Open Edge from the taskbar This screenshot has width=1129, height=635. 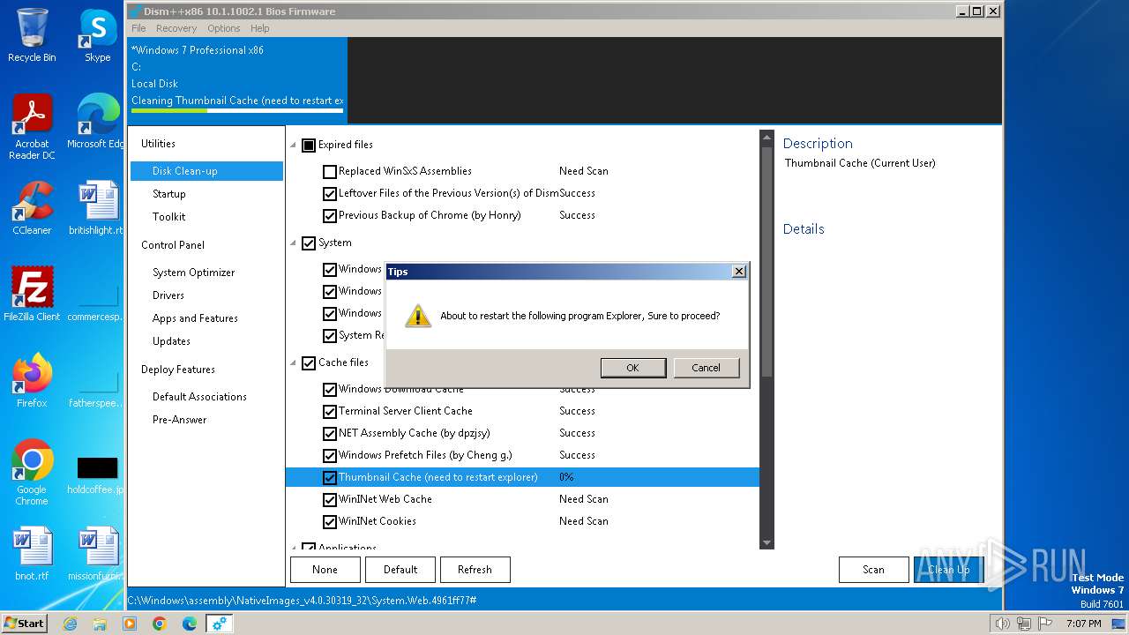click(x=190, y=624)
